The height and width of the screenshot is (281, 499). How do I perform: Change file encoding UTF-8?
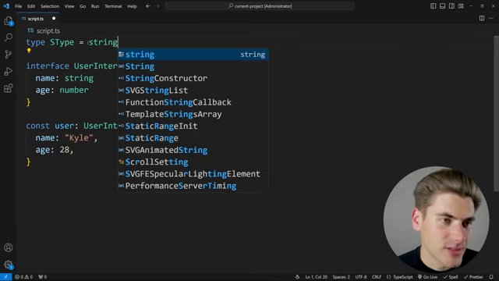point(361,277)
